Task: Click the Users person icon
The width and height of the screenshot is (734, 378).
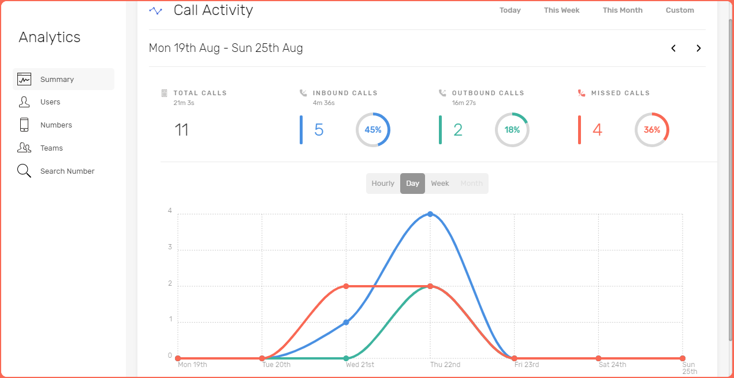Action: pyautogui.click(x=24, y=102)
